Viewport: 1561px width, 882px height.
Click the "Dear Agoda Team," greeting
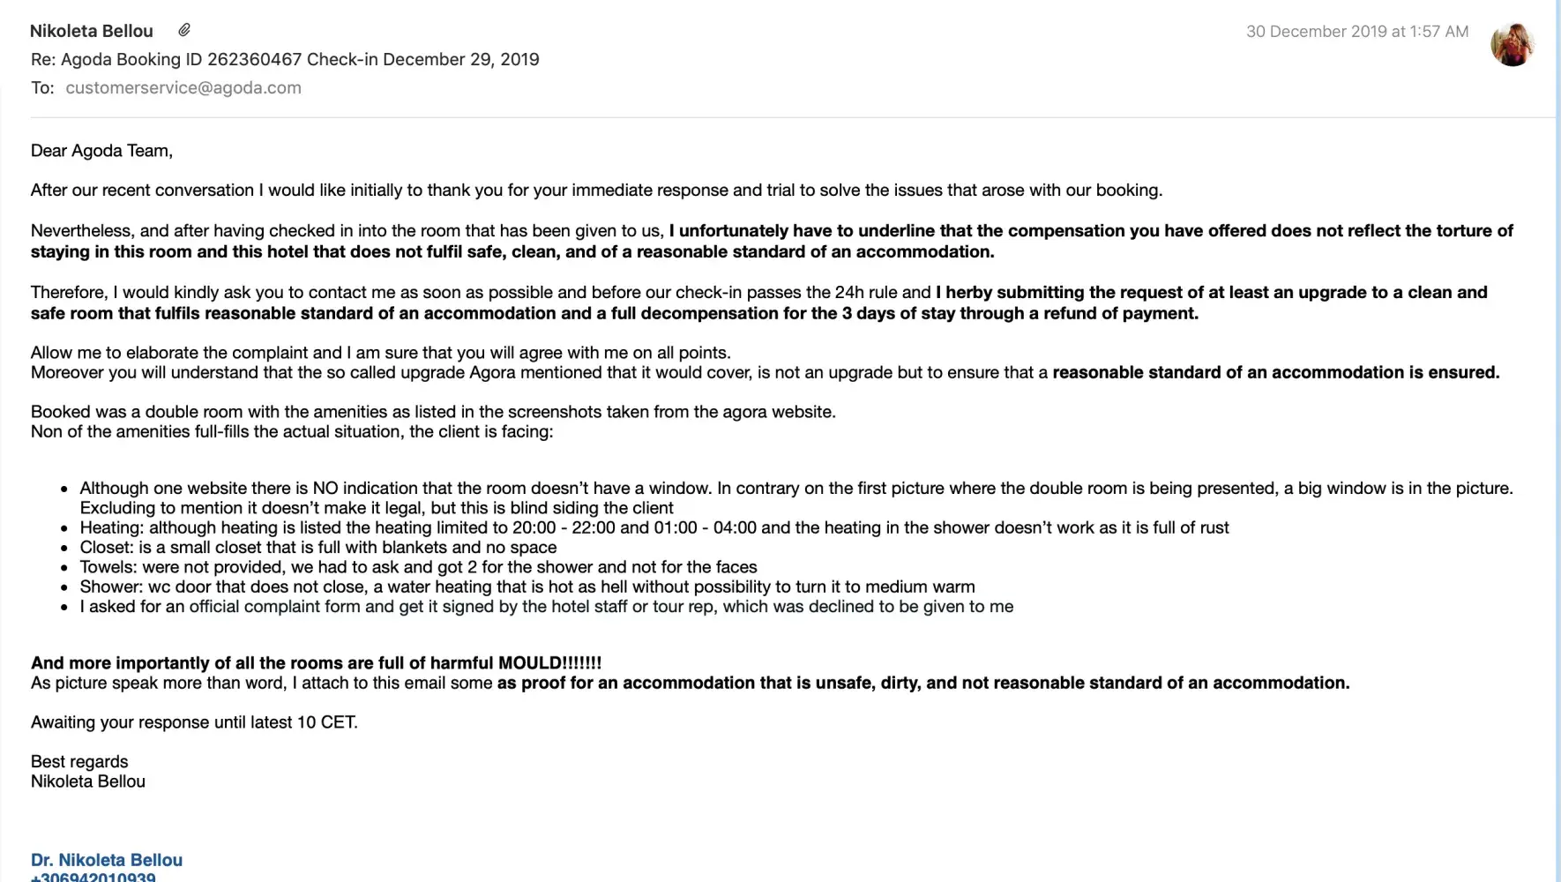pos(101,151)
